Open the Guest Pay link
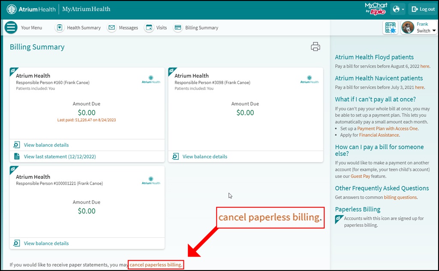Screen dimensions: 439x271 [x=360, y=176]
